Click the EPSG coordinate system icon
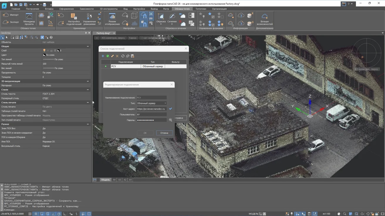This screenshot has height=216, width=385. 50,23
